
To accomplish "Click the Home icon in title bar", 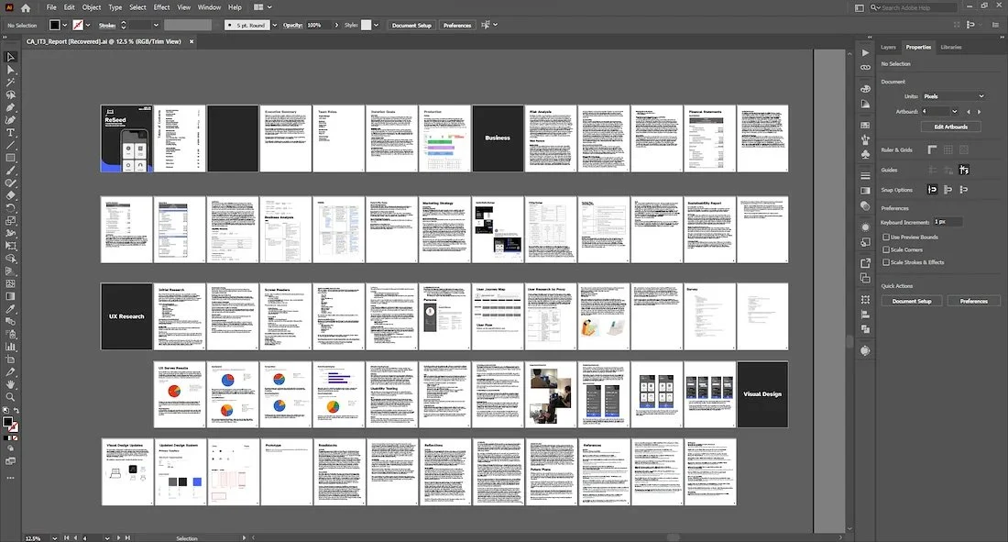I will pos(26,7).
